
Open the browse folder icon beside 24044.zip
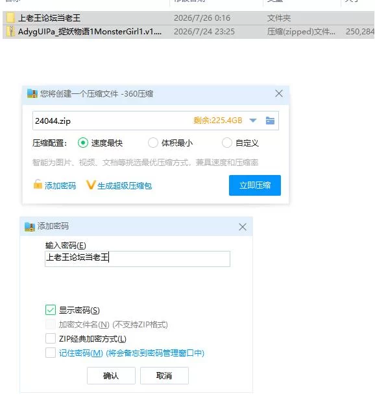pos(270,121)
